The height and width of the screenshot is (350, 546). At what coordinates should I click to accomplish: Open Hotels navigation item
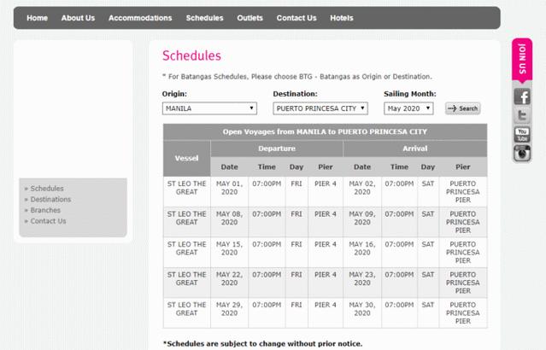(x=342, y=18)
